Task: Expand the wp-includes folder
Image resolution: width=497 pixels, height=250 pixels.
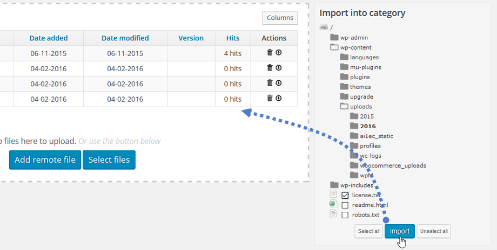Action: (x=334, y=185)
